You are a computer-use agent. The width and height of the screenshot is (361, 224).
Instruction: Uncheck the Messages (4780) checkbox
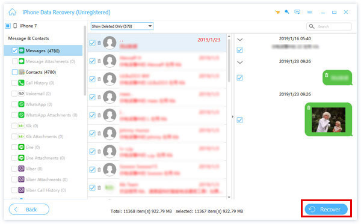click(14, 50)
